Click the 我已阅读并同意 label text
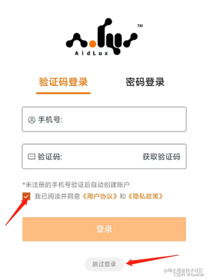 click(58, 196)
